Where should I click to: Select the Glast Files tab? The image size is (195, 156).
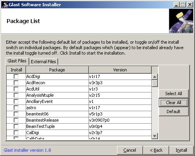[17, 61]
